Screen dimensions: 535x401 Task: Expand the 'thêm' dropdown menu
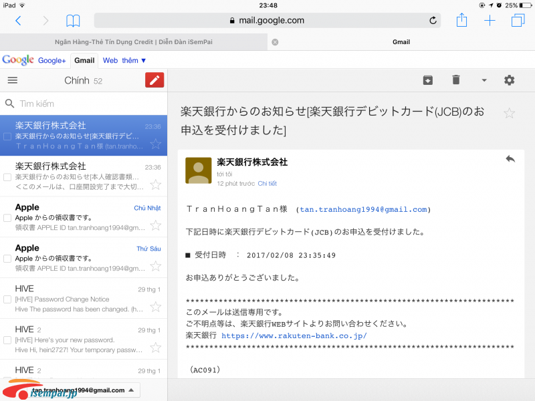click(x=134, y=60)
